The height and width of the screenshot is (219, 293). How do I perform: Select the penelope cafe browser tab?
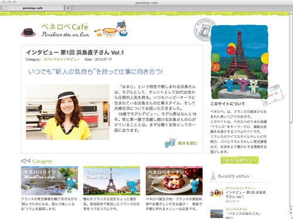point(33,8)
